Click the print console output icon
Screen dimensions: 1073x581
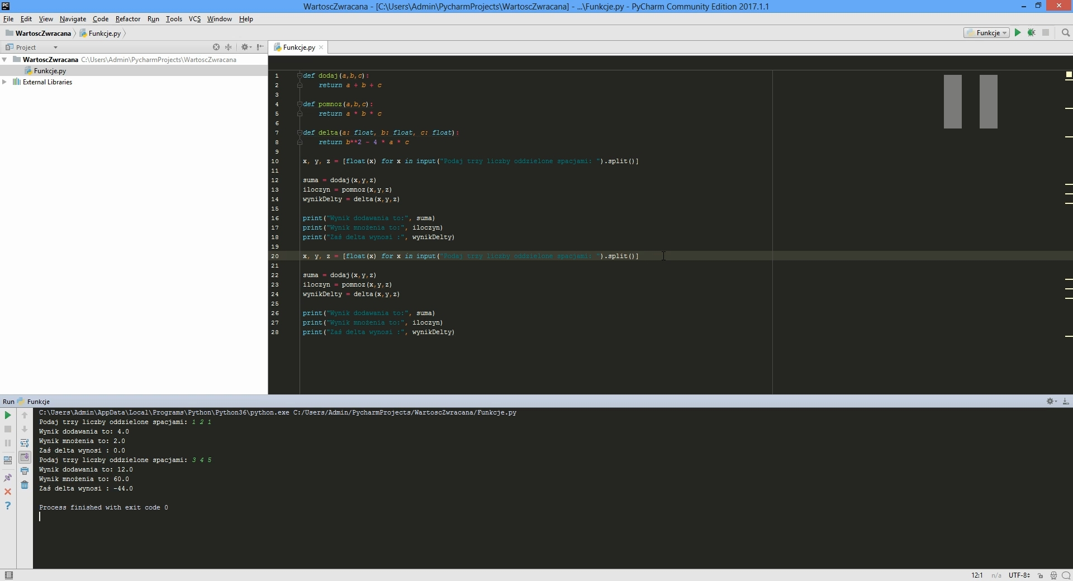[25, 472]
